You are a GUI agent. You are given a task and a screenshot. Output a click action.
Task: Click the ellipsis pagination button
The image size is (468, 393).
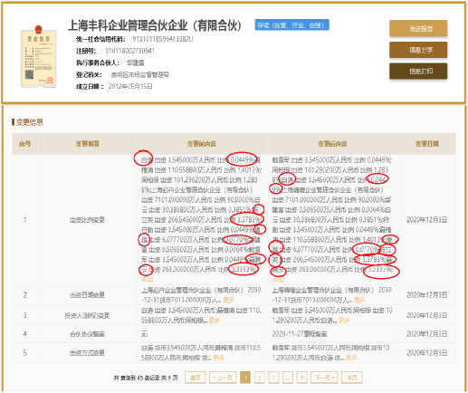(x=288, y=378)
